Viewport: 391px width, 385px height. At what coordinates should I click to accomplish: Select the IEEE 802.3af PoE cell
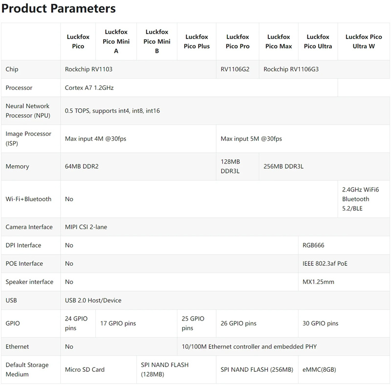(344, 263)
